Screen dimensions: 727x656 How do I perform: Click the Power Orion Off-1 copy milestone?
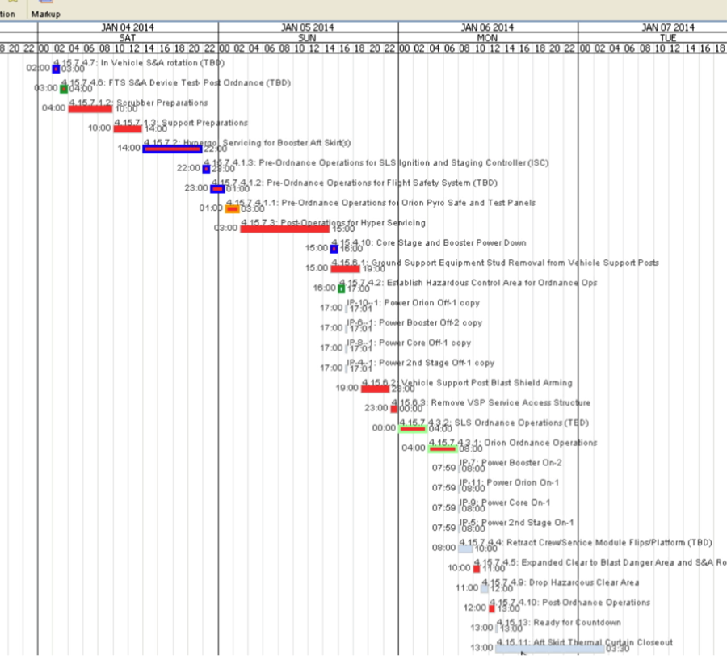pos(346,308)
